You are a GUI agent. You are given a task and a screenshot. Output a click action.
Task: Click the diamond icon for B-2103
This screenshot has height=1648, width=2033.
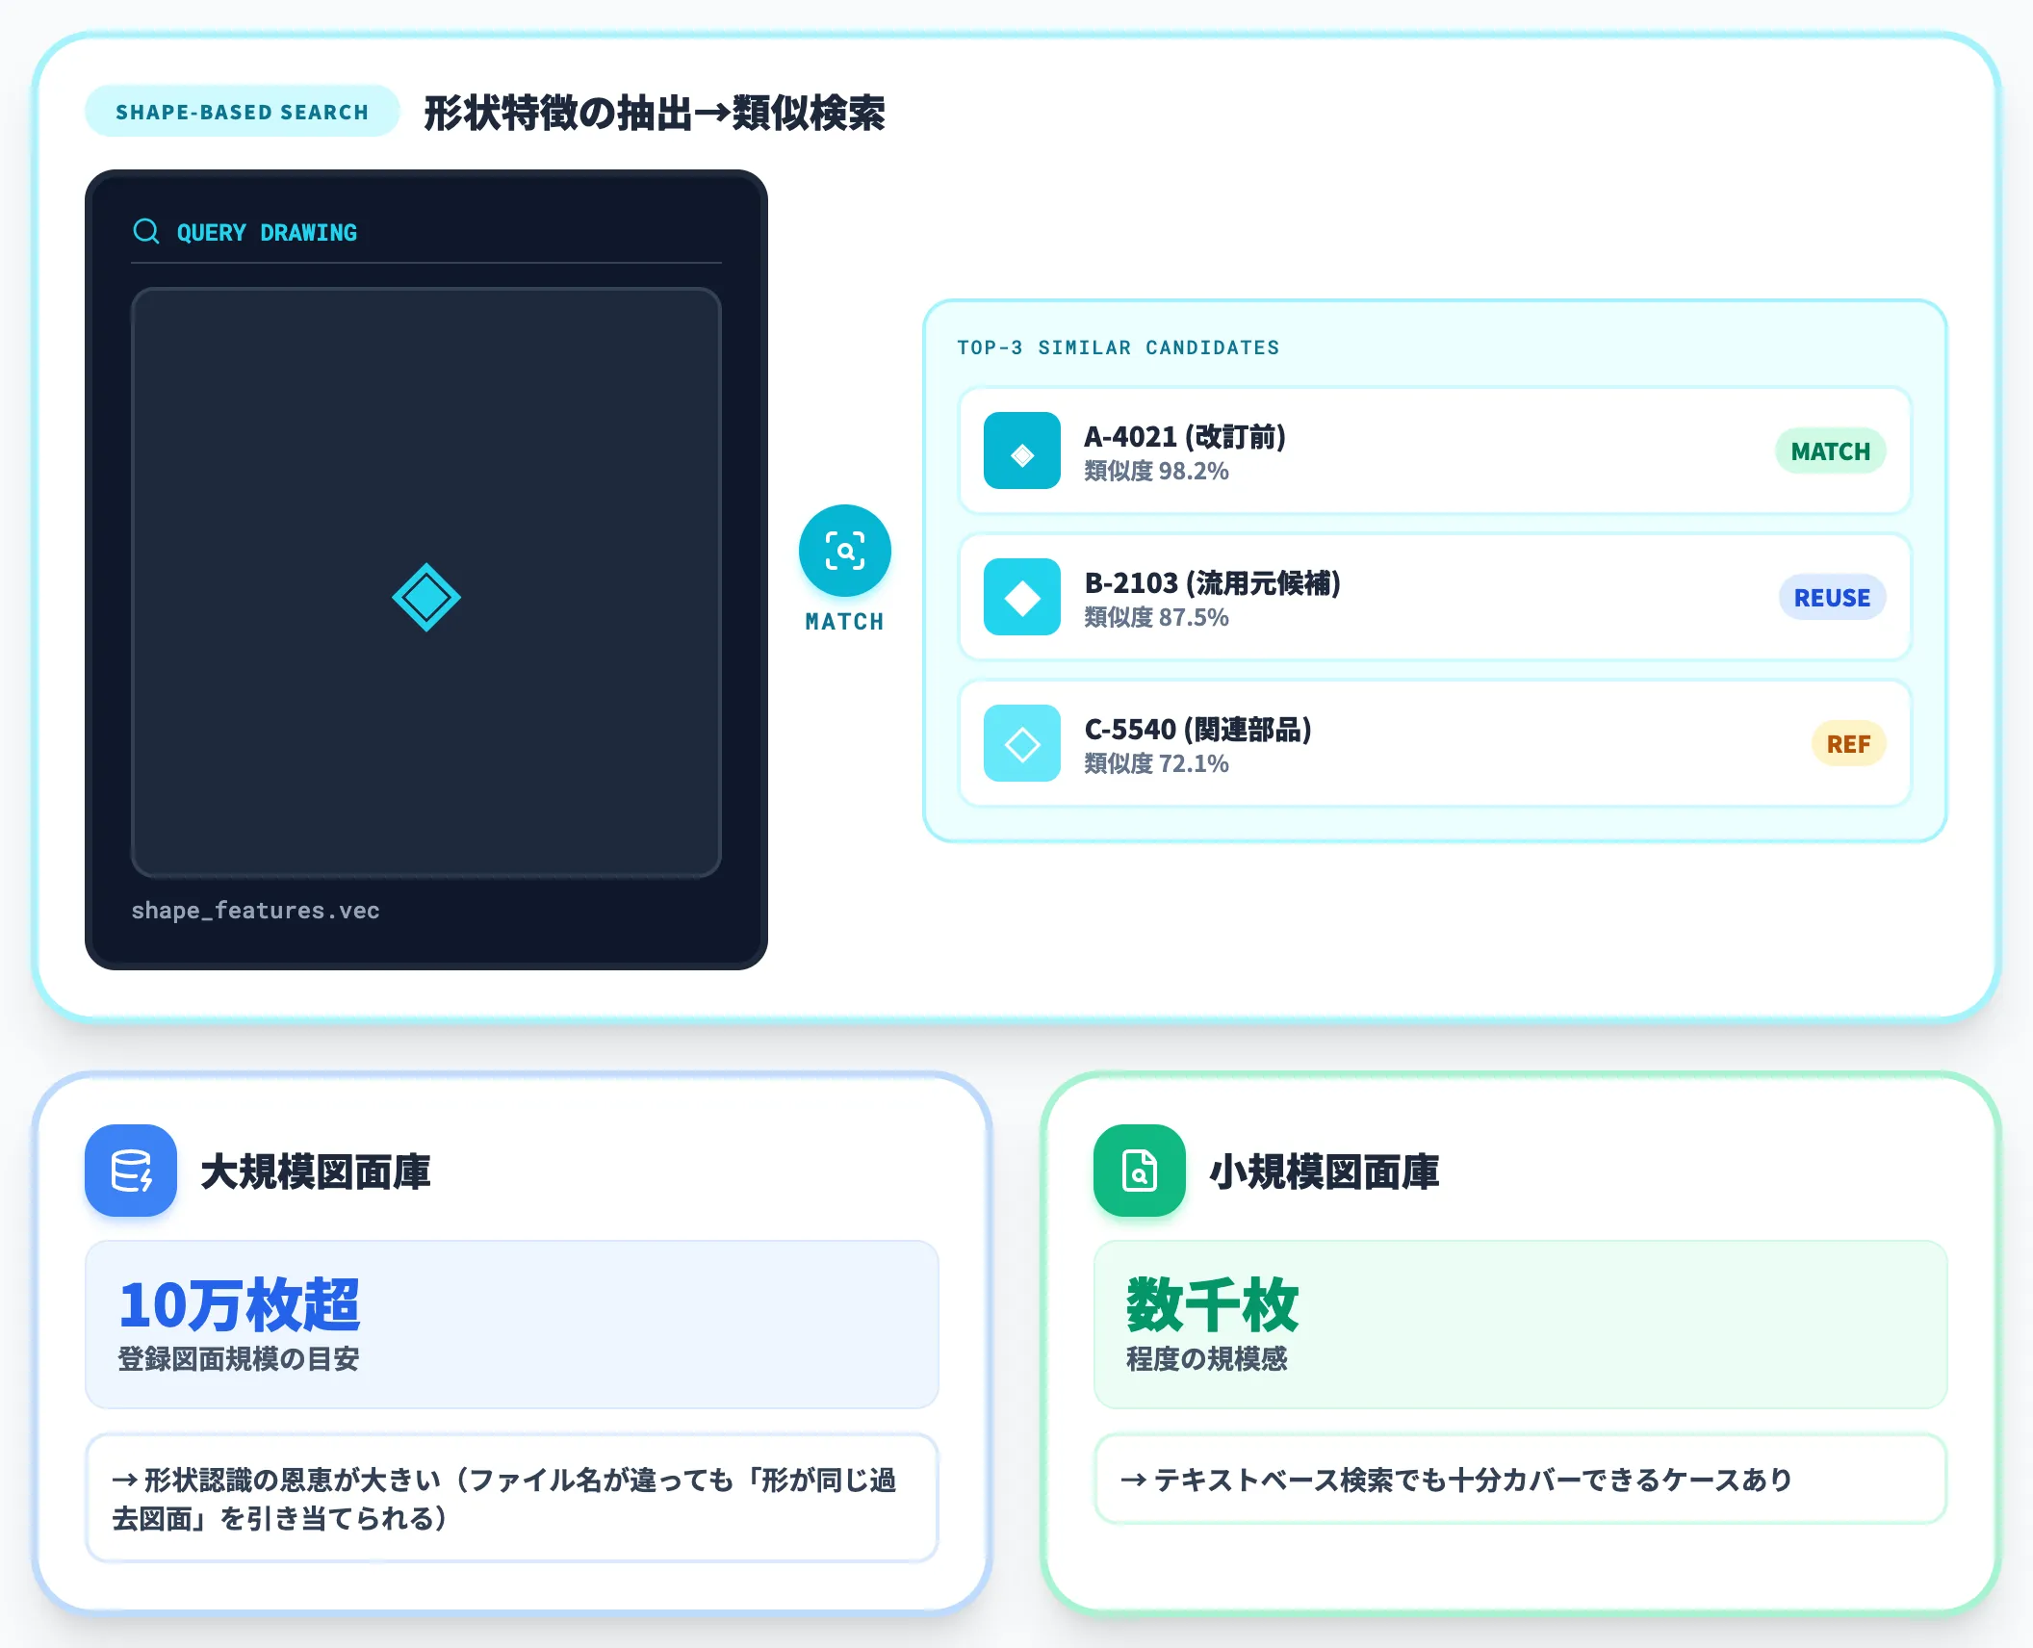(x=1022, y=597)
